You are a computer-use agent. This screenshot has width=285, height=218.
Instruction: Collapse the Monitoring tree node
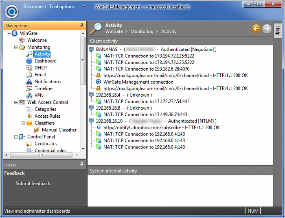16,47
